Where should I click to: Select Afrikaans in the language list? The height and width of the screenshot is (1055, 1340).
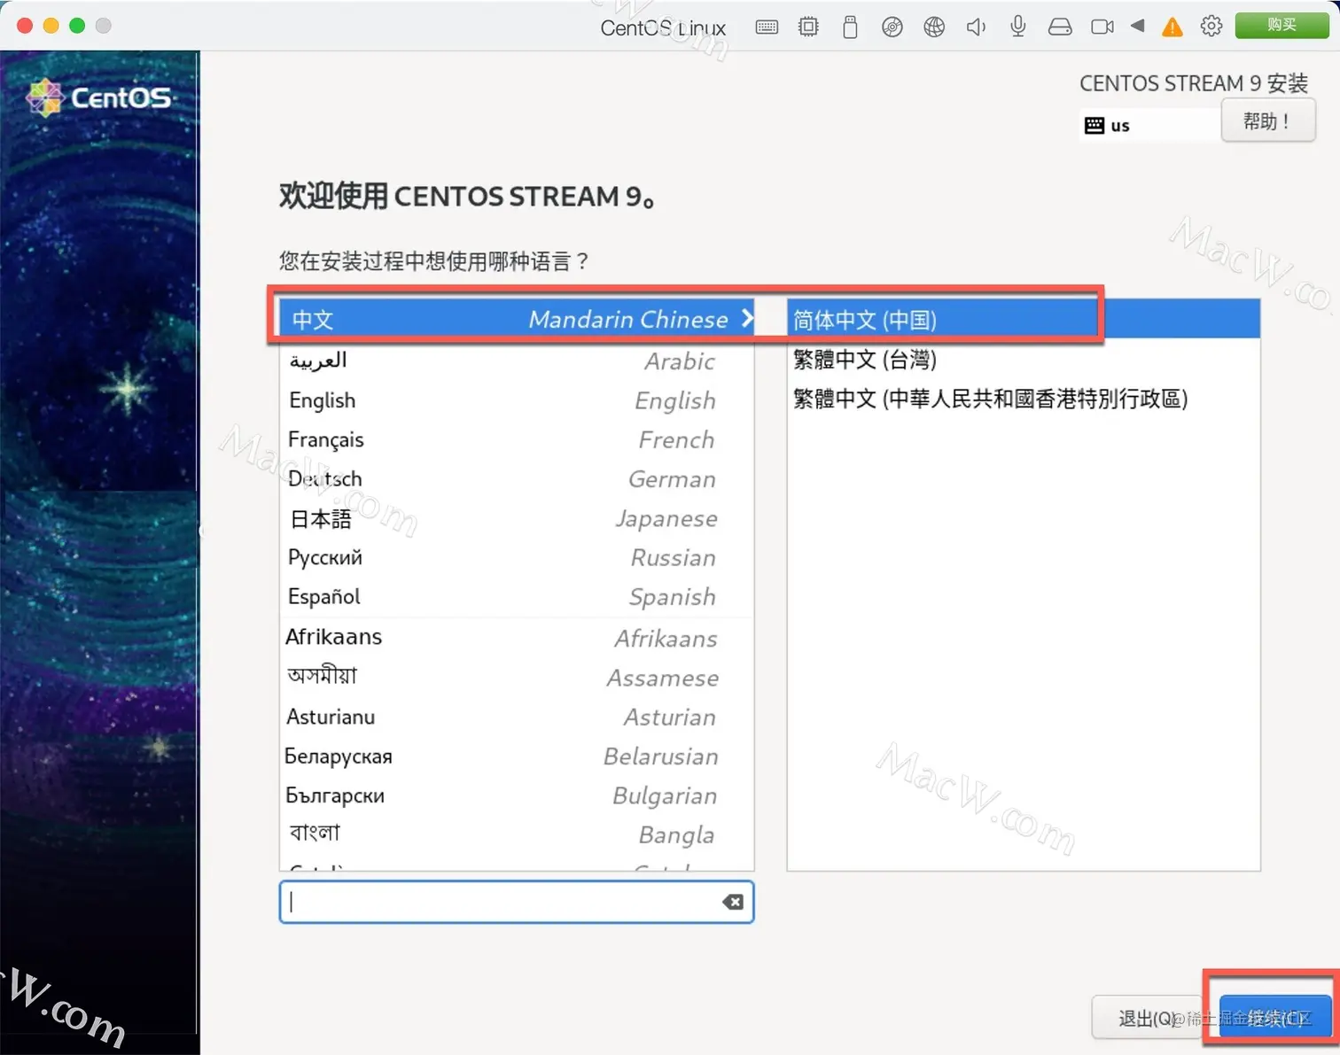517,638
